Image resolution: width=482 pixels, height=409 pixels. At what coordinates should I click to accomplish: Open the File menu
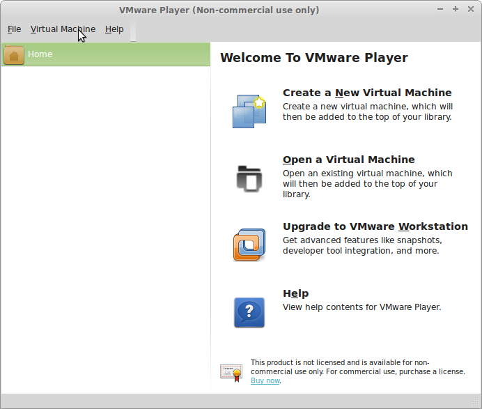click(x=14, y=29)
